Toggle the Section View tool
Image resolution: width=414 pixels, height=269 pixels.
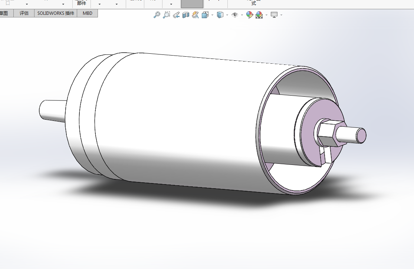coord(186,15)
